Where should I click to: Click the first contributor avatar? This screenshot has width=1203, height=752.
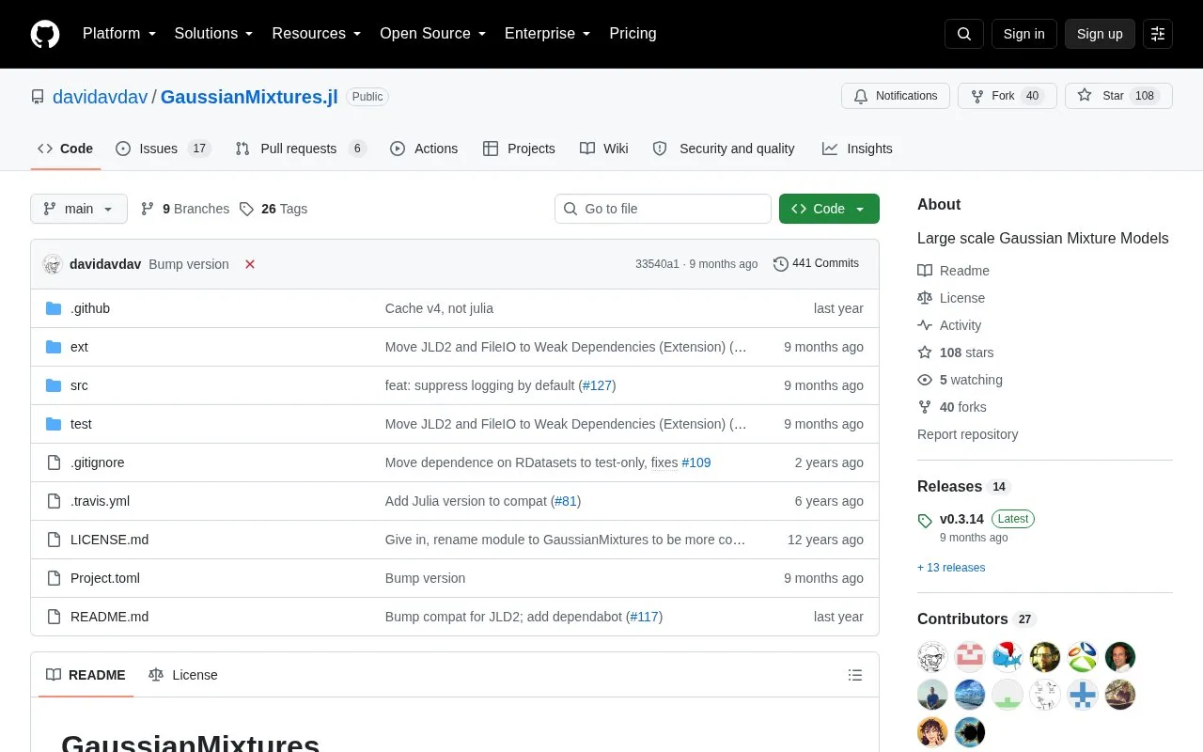[932, 657]
